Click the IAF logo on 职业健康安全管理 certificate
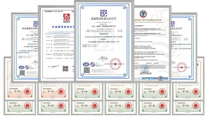 21,67
